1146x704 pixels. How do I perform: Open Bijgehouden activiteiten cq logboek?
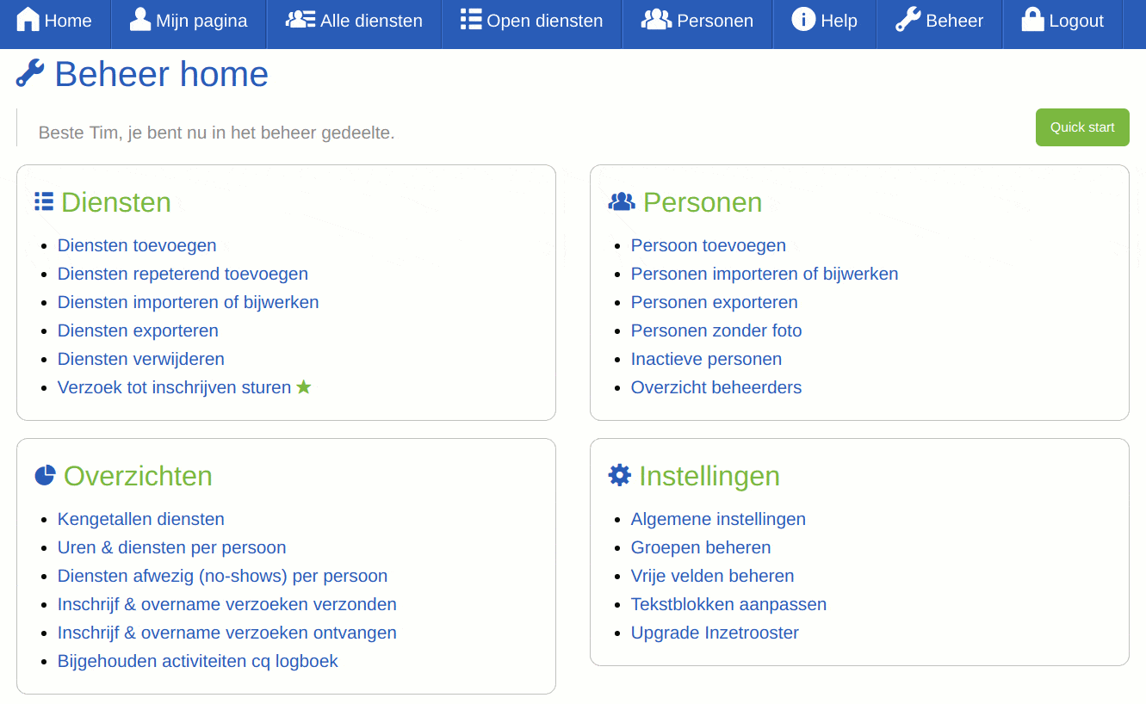pos(198,661)
